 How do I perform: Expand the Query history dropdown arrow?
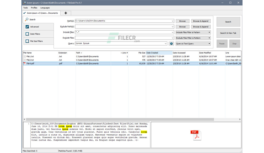165,44
